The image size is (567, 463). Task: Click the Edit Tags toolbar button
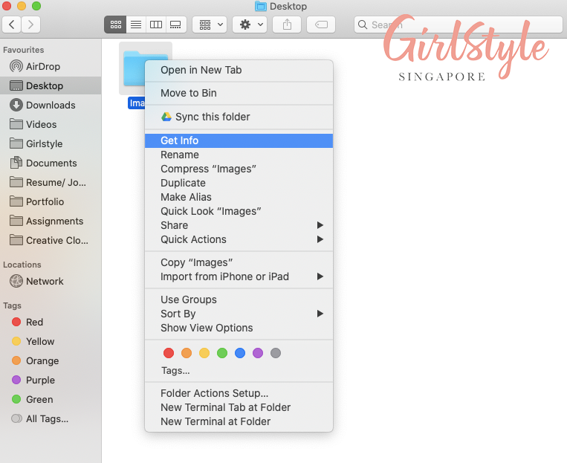321,25
